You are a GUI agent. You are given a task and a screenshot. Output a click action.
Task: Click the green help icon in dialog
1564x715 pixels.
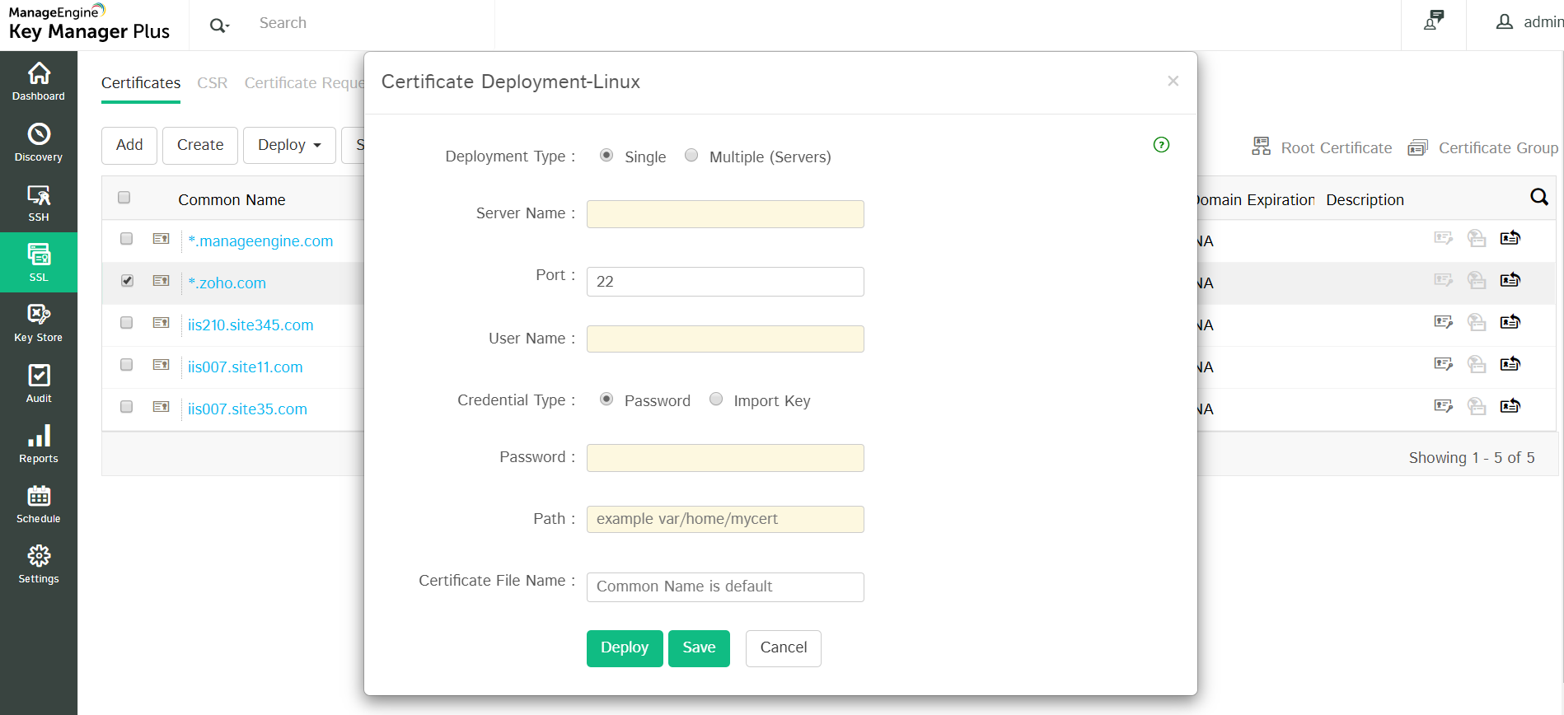1161,145
